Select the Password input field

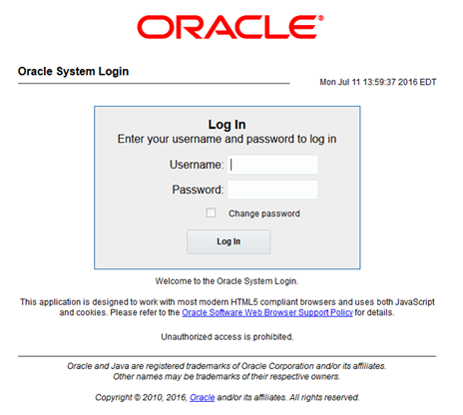coord(272,190)
